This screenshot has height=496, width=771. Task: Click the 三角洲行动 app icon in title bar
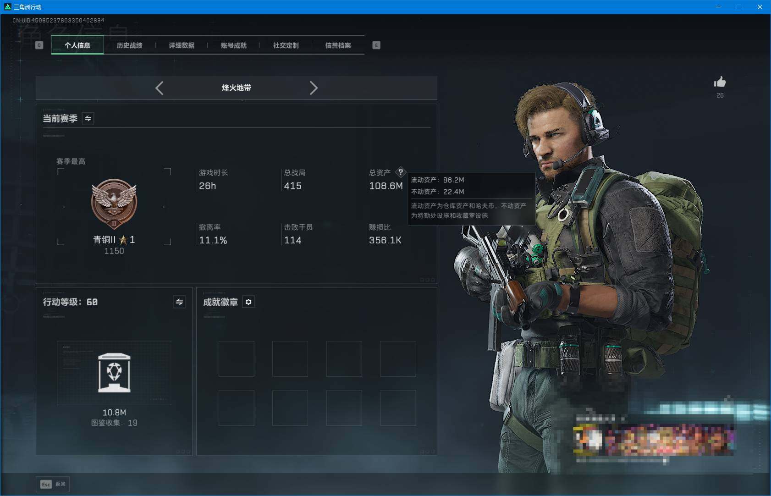7,7
